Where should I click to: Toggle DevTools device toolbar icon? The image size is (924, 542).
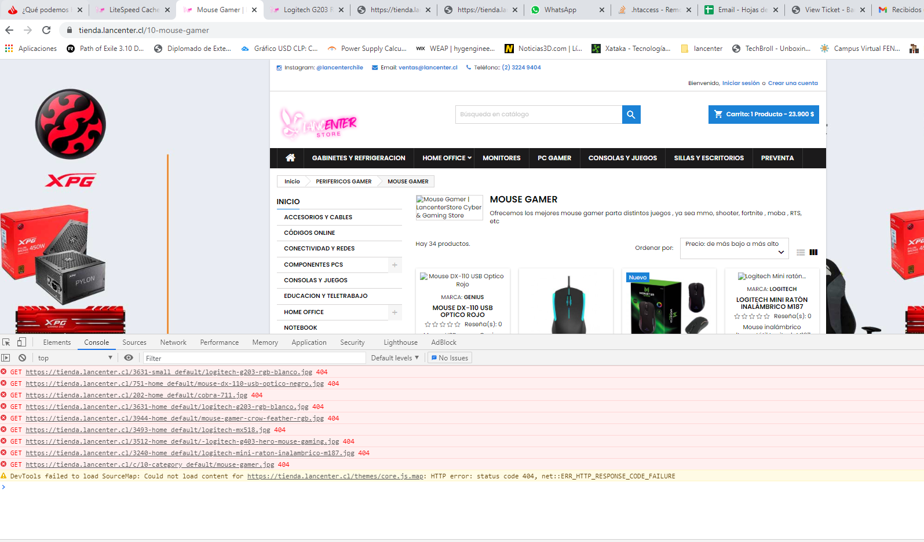coord(21,342)
